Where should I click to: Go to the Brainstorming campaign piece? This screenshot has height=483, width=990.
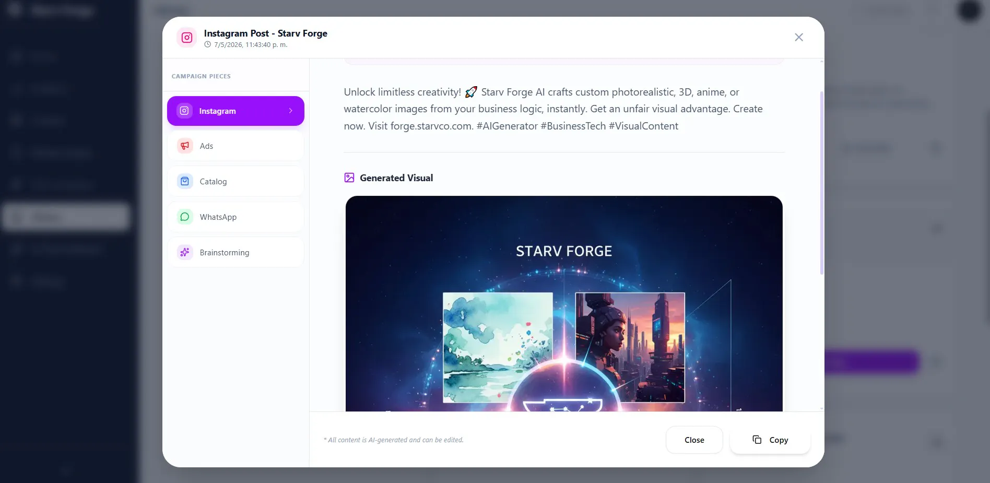(x=235, y=253)
